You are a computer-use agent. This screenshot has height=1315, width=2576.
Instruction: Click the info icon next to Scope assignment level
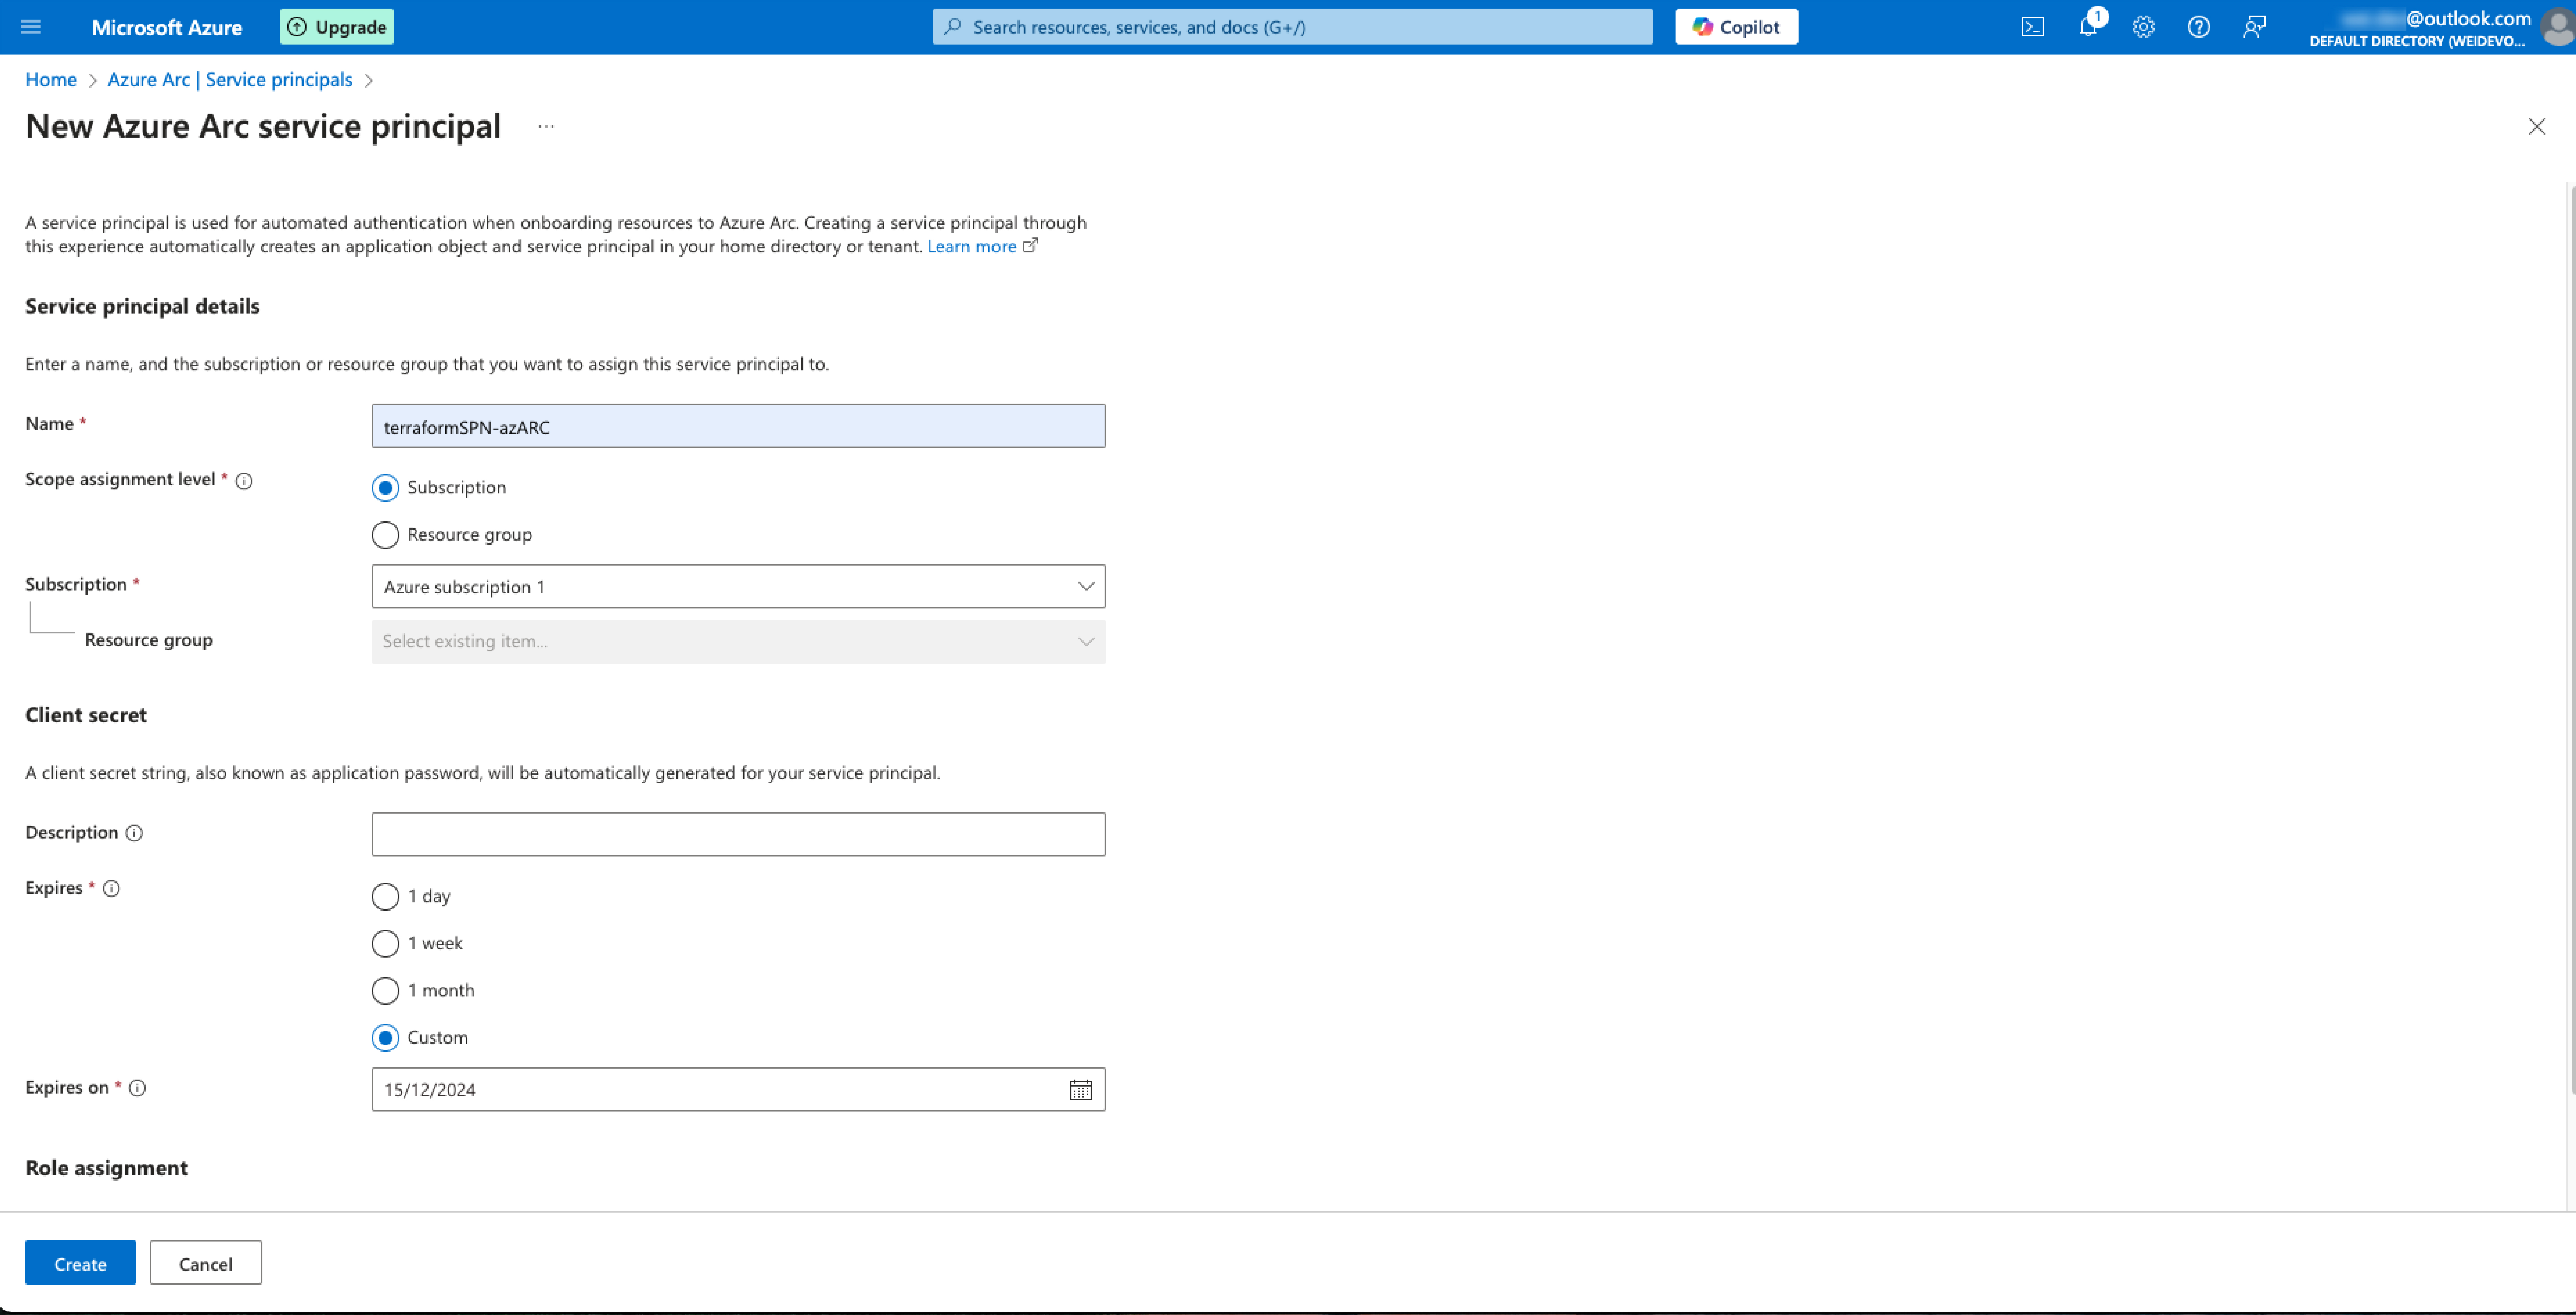244,481
